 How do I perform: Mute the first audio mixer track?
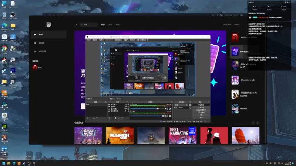tap(166, 109)
